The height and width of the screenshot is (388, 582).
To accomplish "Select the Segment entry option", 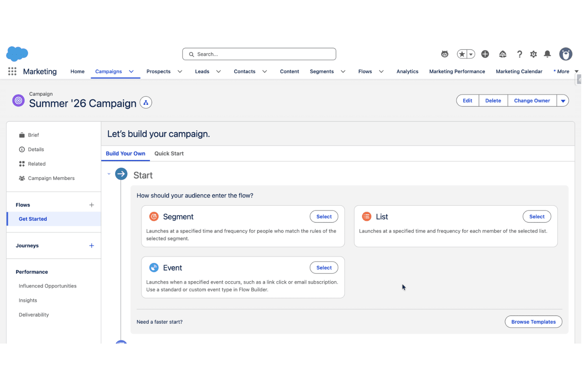I will (324, 217).
